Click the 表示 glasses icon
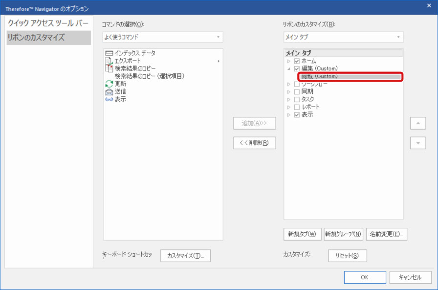 click(x=109, y=99)
